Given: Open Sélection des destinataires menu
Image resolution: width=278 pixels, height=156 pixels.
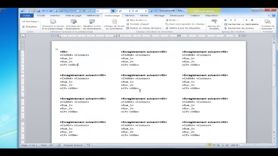Looking at the screenshot, I should [x=73, y=24].
